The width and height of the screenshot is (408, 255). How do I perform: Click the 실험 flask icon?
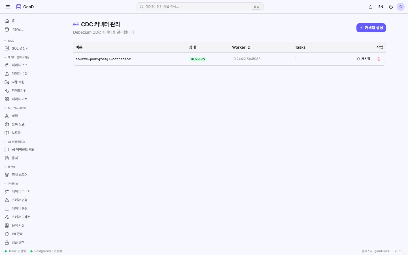(x=7, y=116)
